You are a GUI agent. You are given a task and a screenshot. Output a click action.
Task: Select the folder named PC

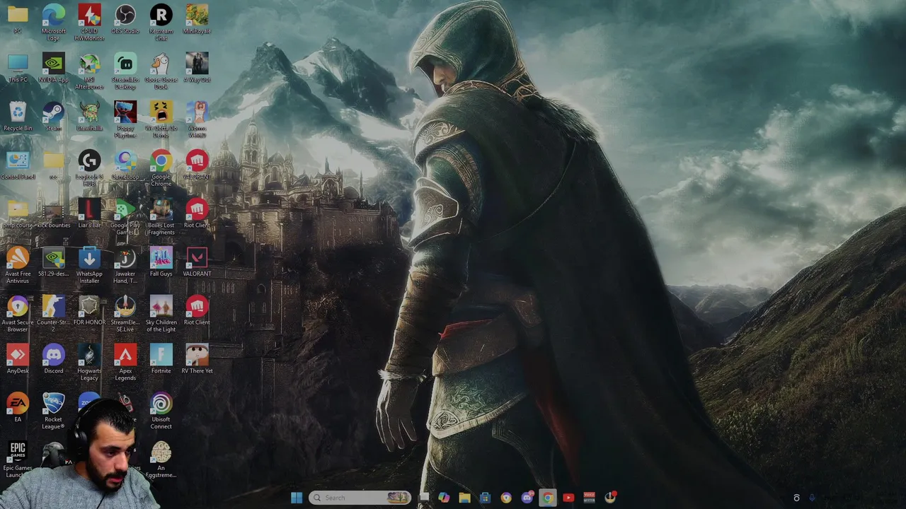coord(18,19)
